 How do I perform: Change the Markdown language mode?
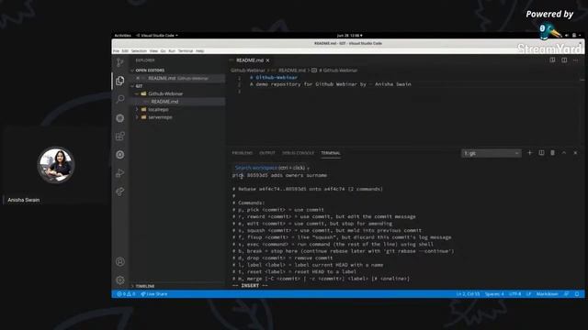pyautogui.click(x=548, y=294)
